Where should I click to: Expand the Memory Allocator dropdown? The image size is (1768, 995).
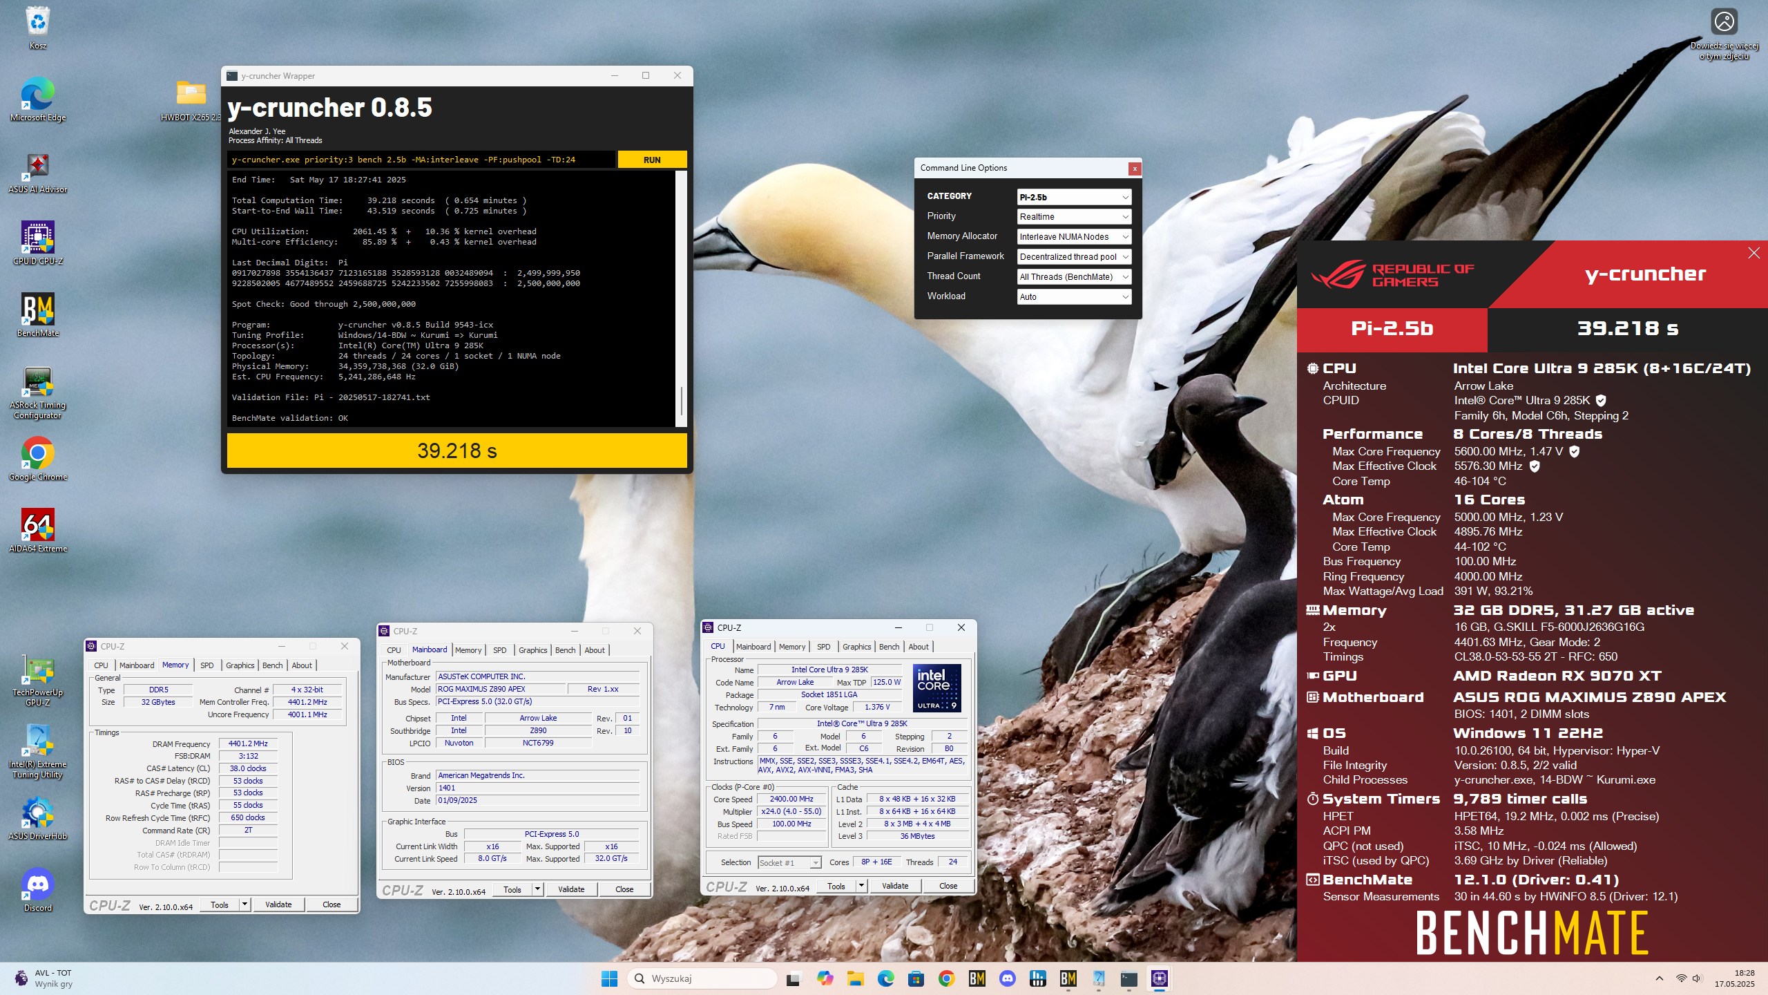coord(1074,237)
